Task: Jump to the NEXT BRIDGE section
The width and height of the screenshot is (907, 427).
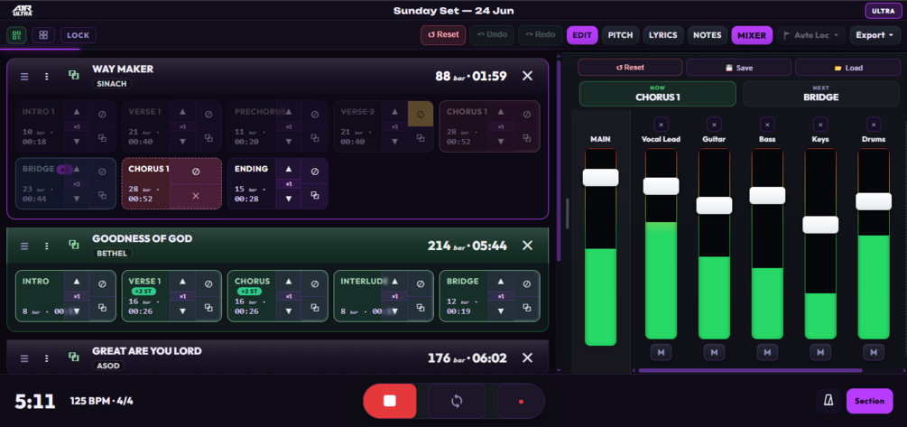Action: click(820, 94)
